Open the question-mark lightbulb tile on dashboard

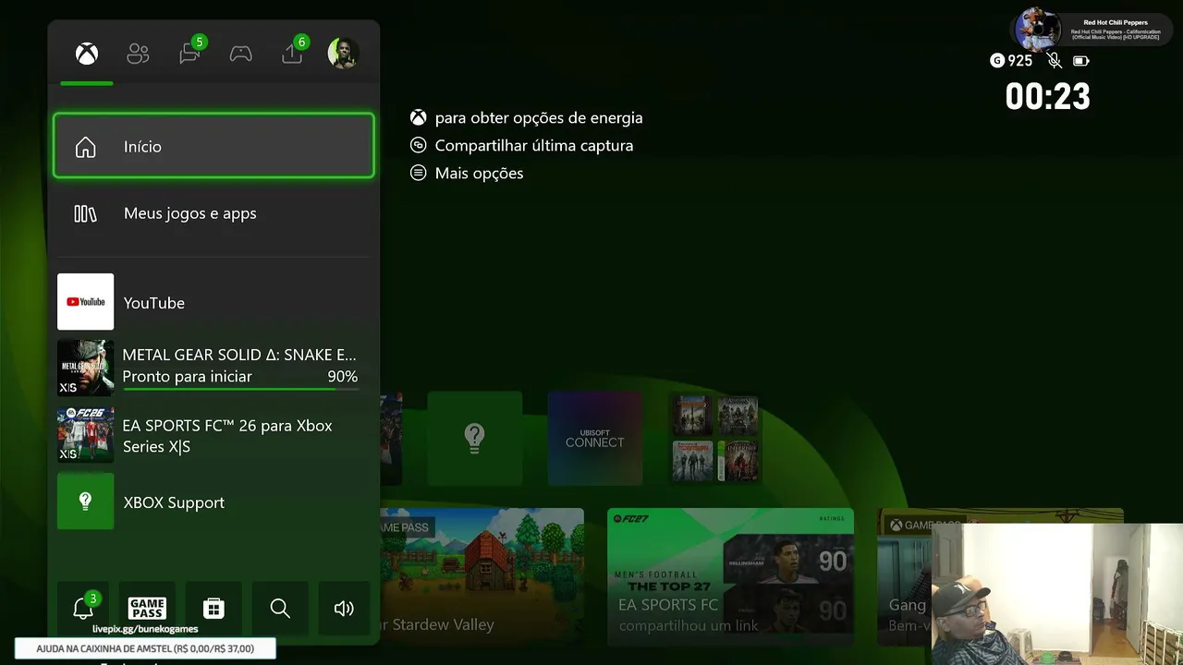coord(475,438)
